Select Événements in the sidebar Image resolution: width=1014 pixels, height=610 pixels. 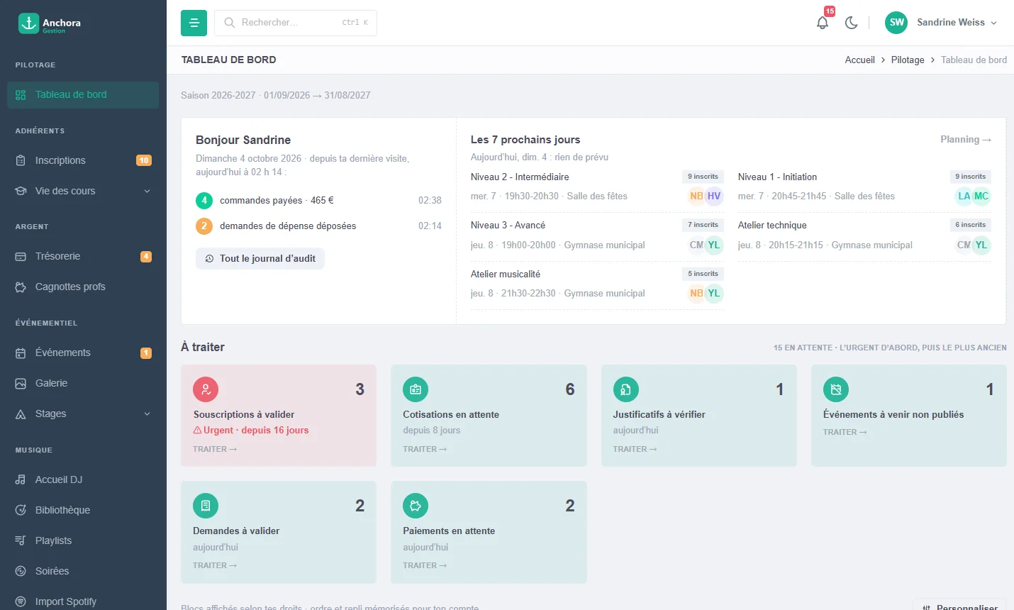pos(83,353)
